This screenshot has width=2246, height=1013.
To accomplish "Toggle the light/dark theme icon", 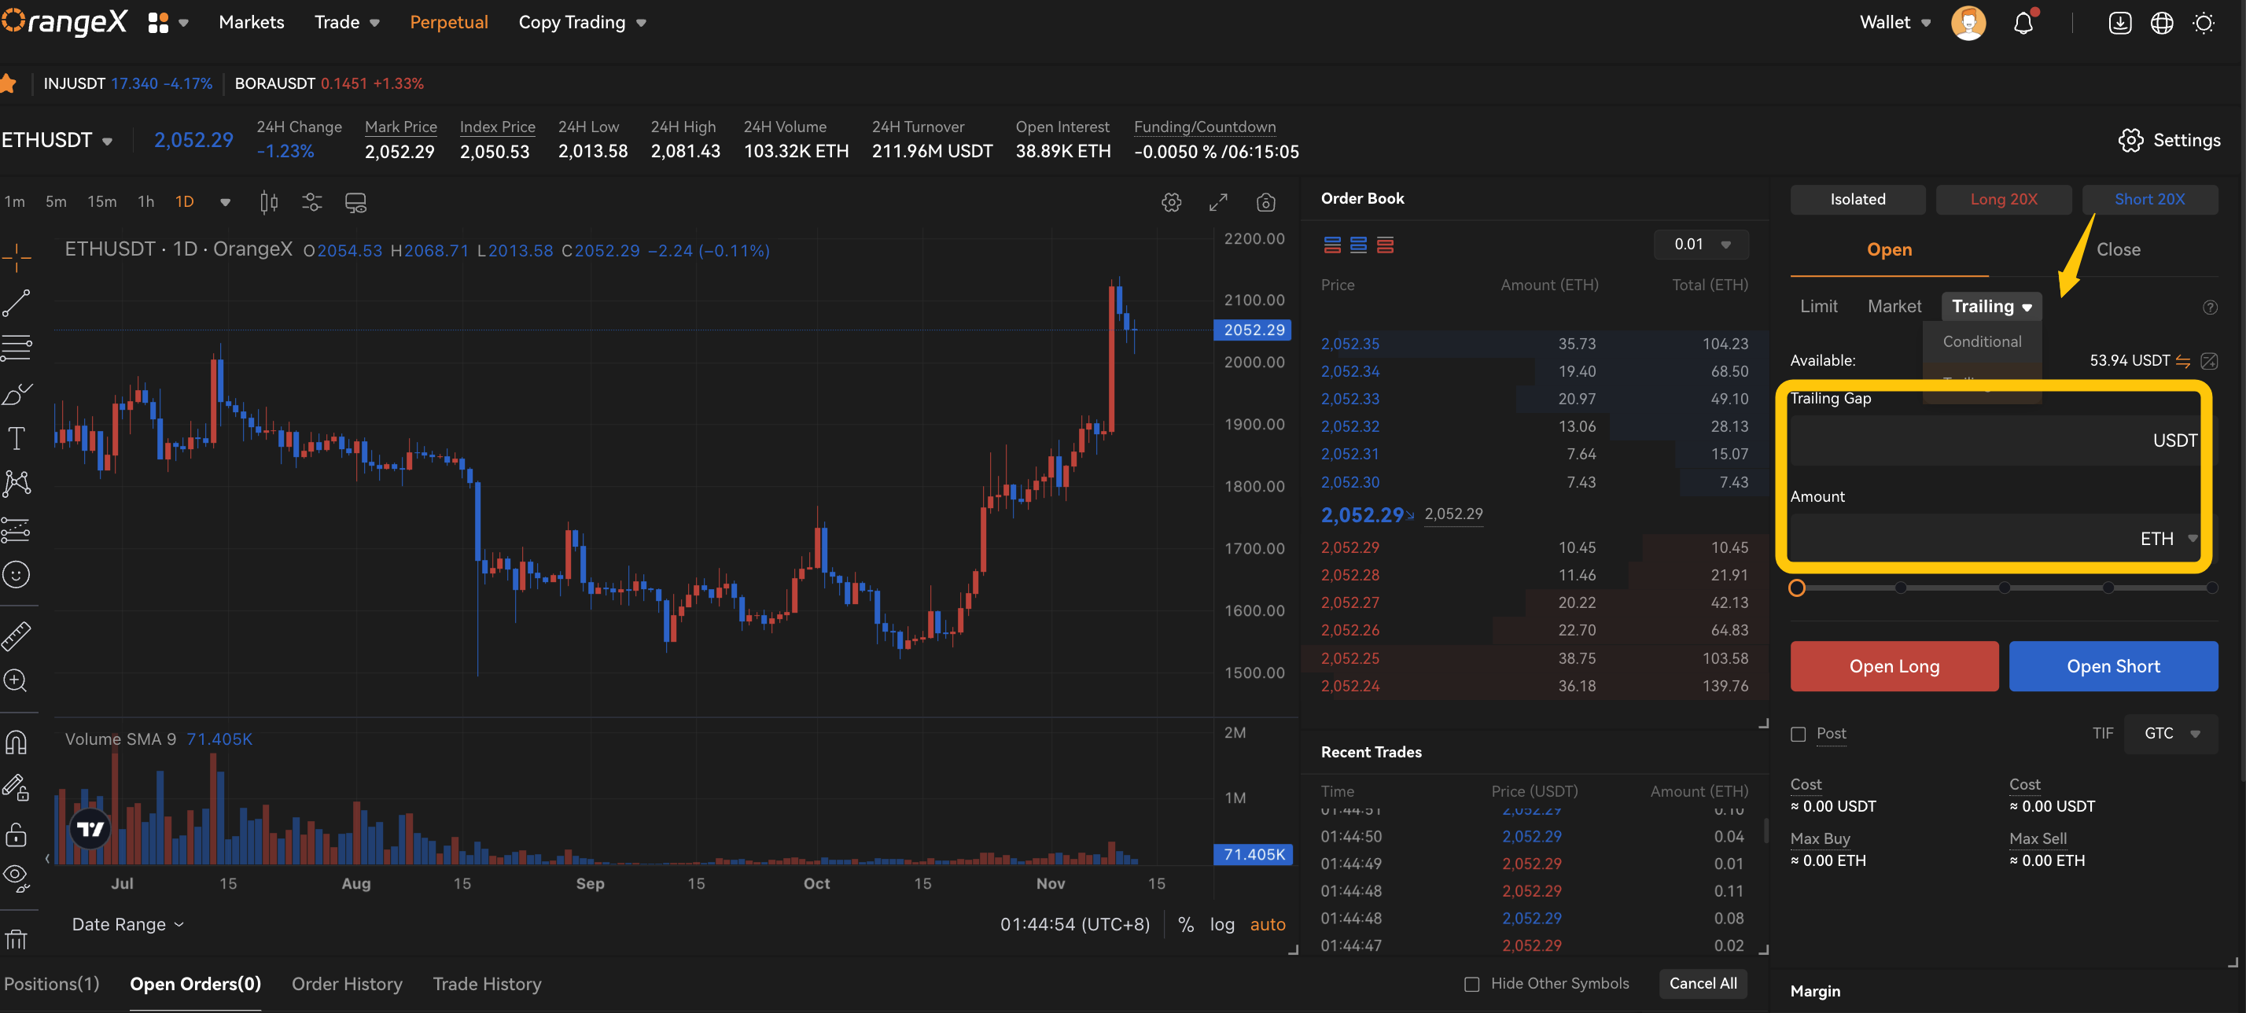I will (2204, 23).
